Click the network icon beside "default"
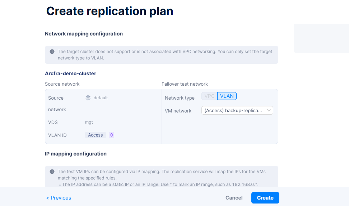 point(88,98)
